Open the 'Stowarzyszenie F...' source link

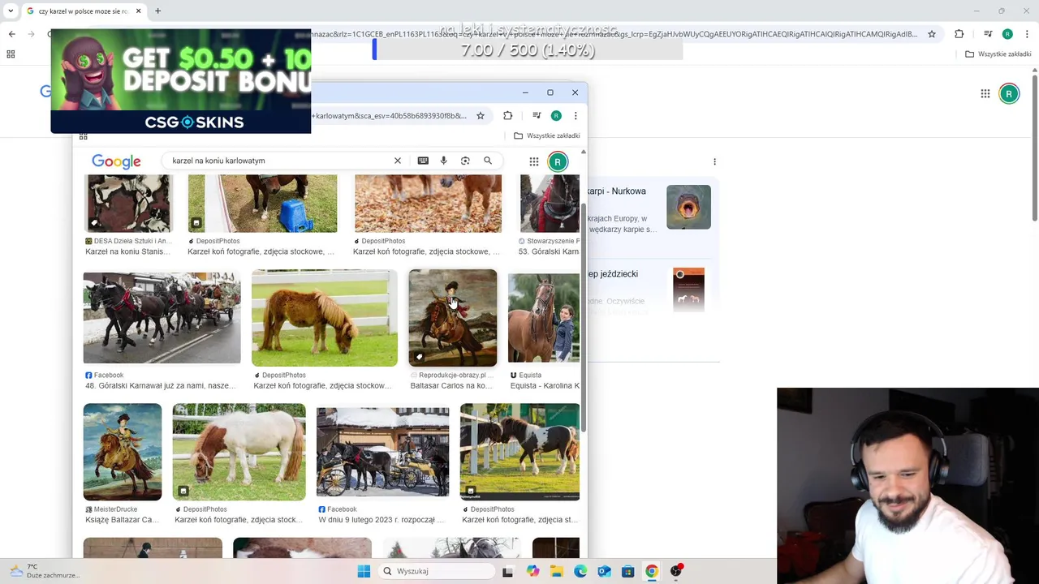[x=552, y=241]
